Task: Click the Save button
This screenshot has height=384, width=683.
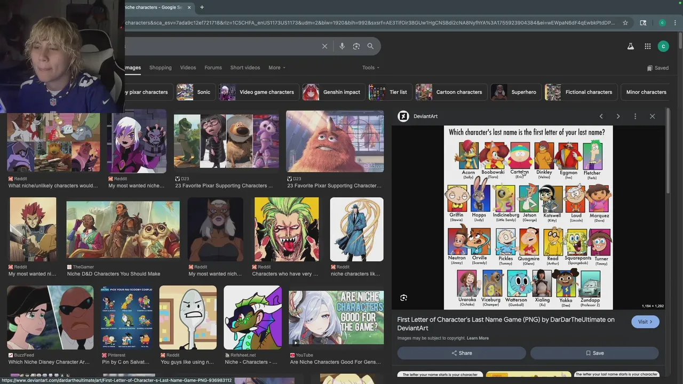Action: coord(594,353)
